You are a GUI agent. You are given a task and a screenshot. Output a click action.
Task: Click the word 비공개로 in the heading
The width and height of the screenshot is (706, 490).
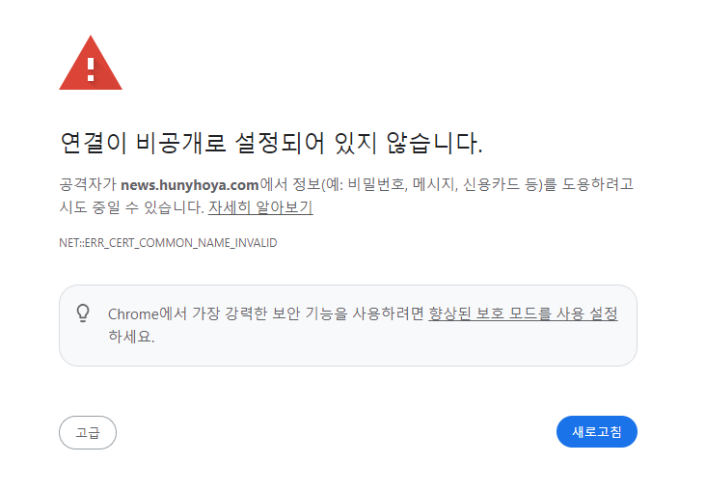tap(180, 143)
